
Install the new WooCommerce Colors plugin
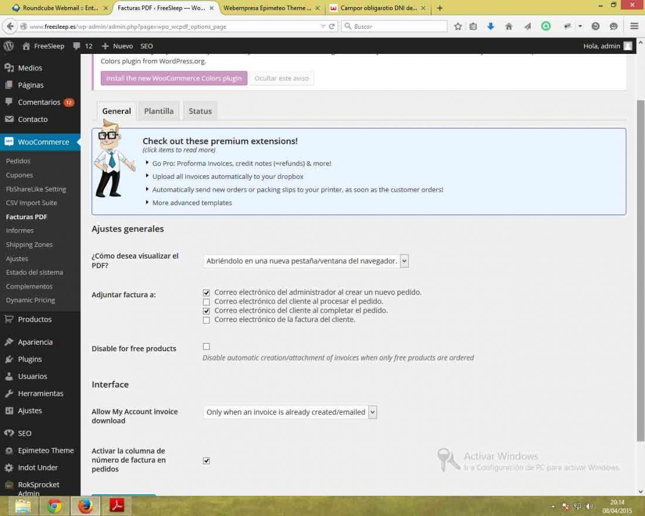(174, 78)
